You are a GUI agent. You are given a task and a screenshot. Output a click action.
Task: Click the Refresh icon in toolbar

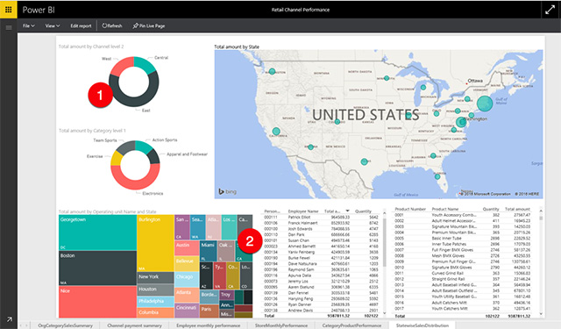(104, 25)
